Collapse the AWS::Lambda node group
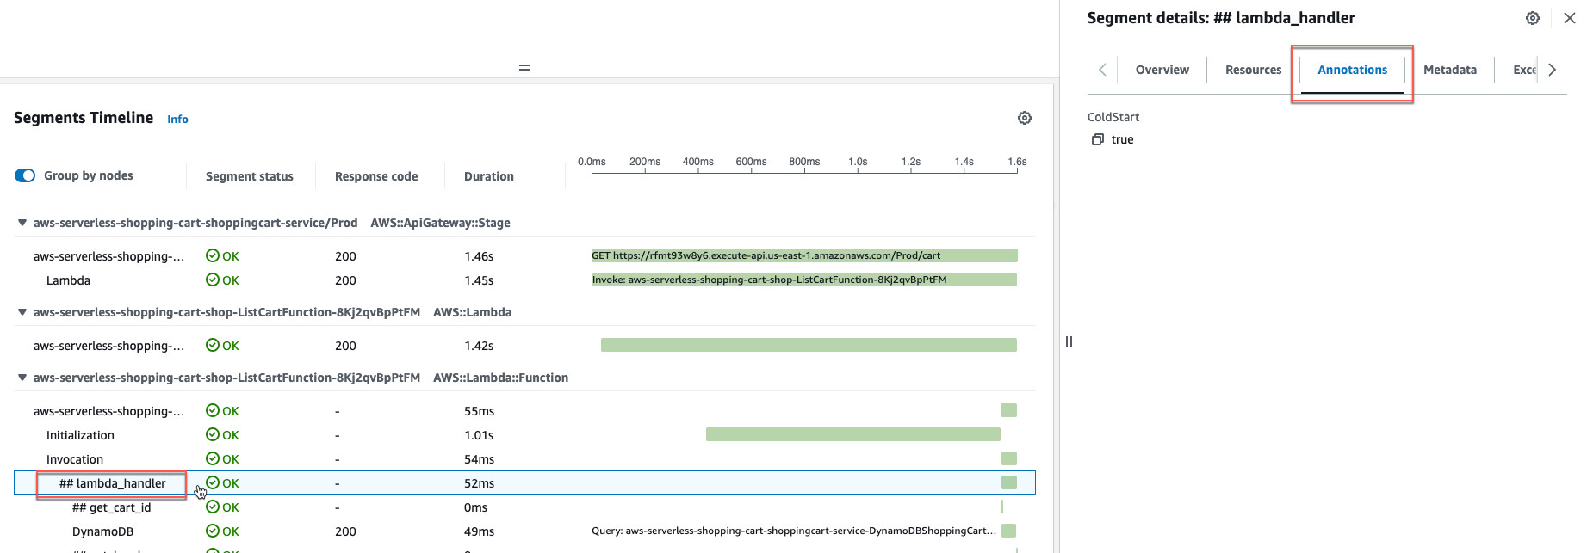The height and width of the screenshot is (553, 1587). (x=22, y=312)
